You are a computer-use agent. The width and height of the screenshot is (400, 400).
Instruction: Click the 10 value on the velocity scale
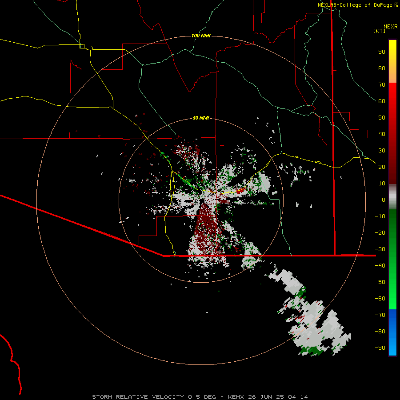382,184
